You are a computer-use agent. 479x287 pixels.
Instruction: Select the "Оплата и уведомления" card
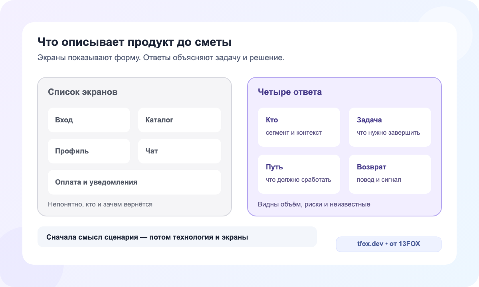click(x=135, y=182)
